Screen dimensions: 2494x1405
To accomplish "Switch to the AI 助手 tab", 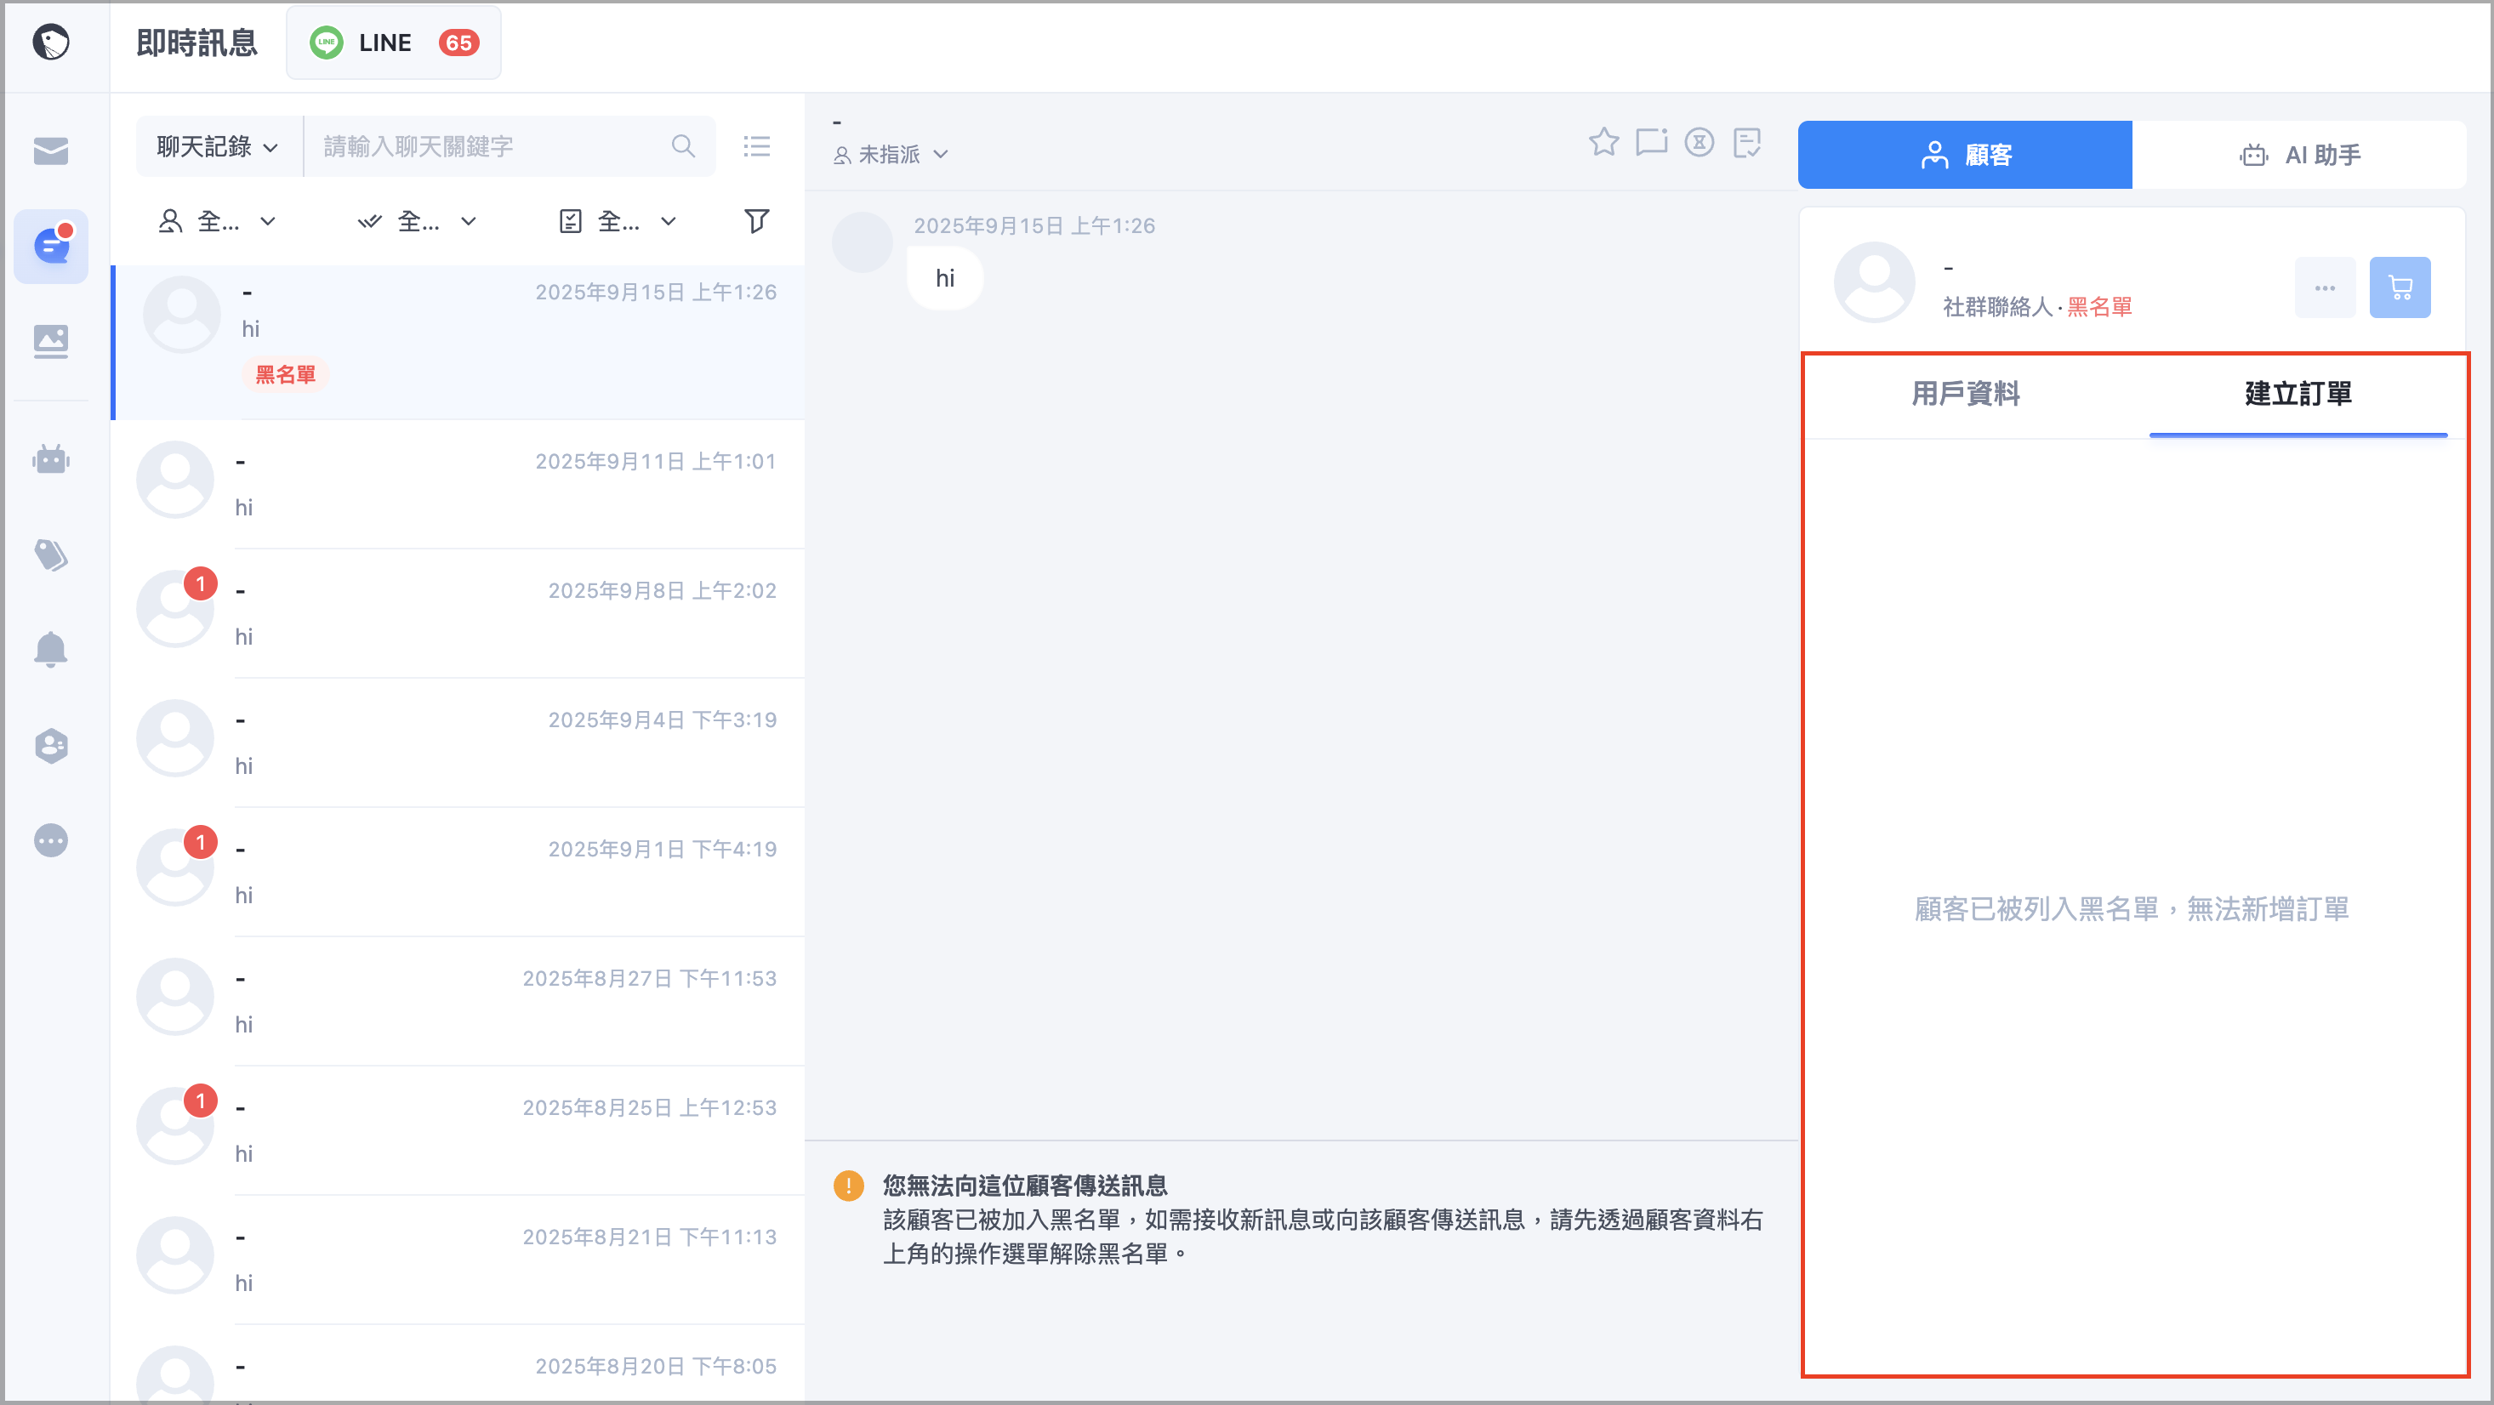I will coord(2298,155).
